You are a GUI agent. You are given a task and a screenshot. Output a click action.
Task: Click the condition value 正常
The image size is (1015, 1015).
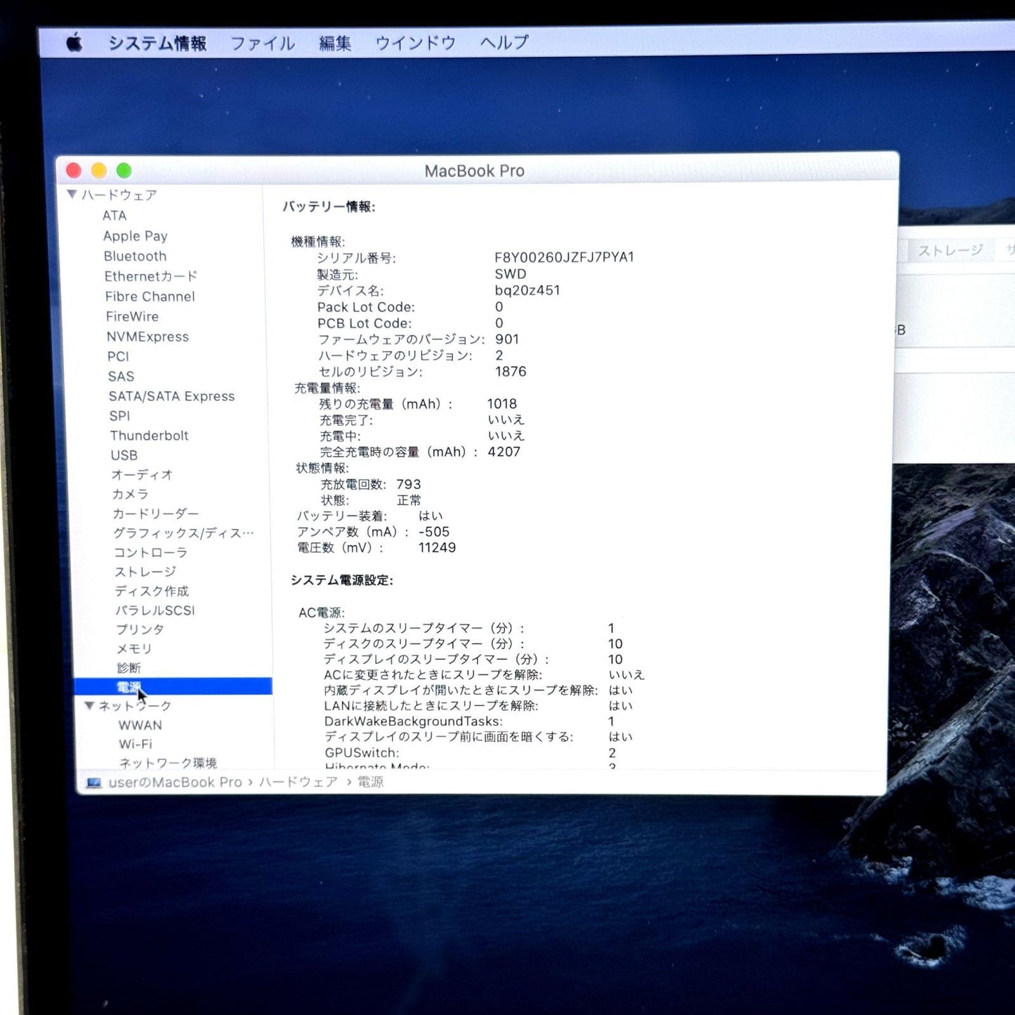tap(410, 500)
